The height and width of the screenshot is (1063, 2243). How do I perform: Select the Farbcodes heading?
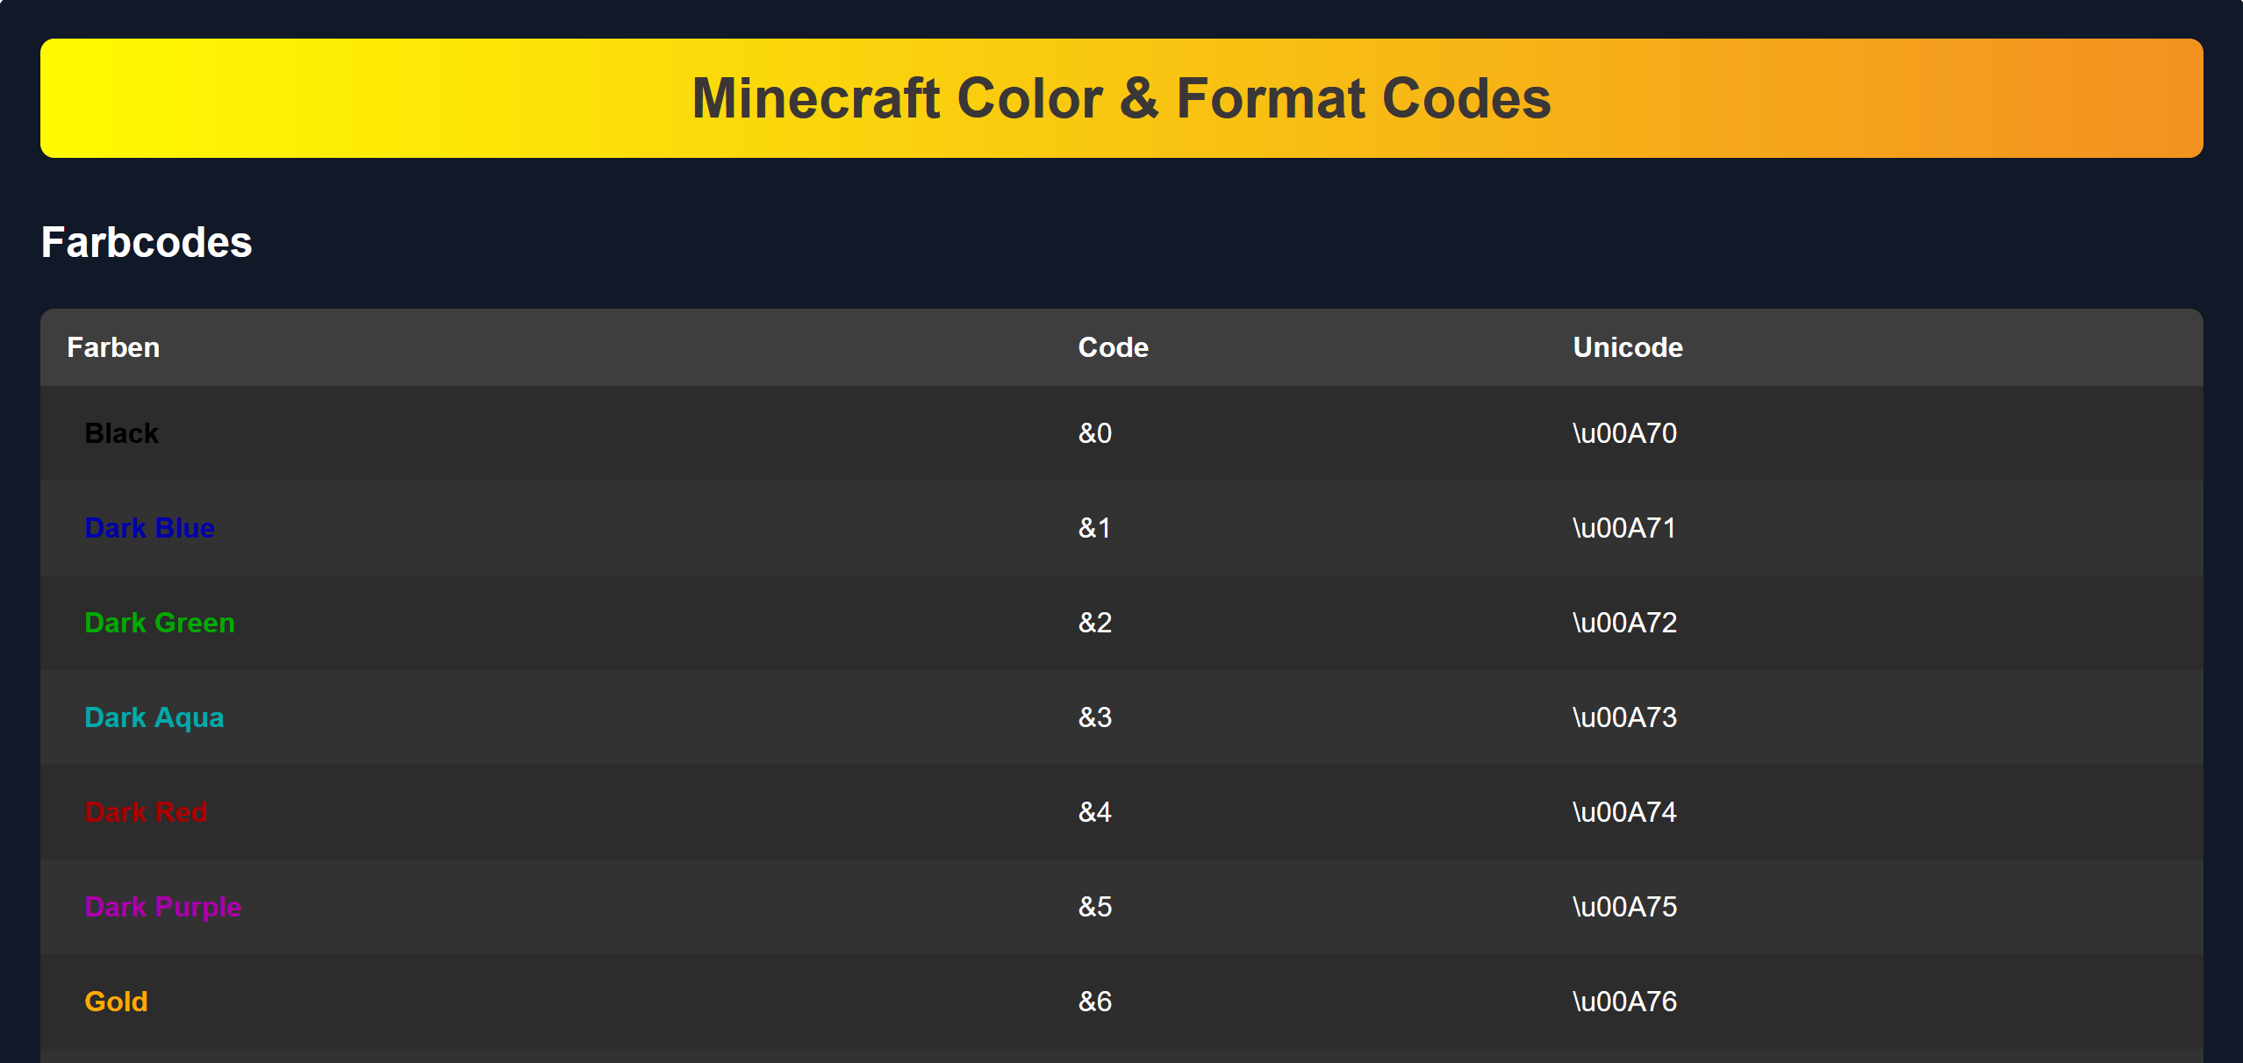click(x=147, y=243)
